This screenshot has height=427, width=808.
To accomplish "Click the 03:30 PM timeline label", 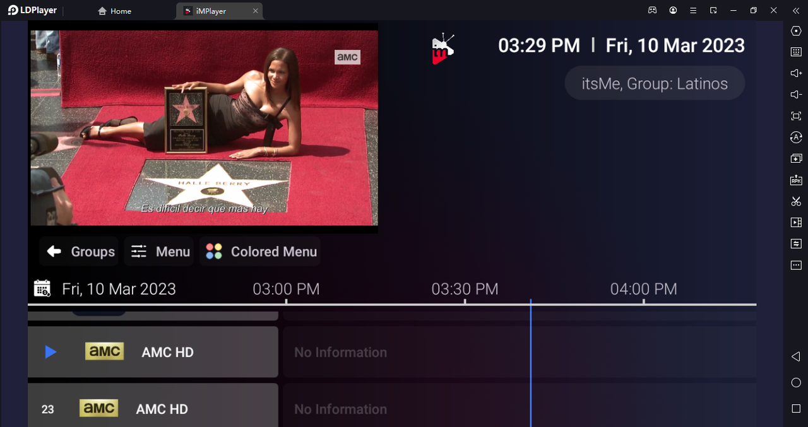I will tap(465, 289).
